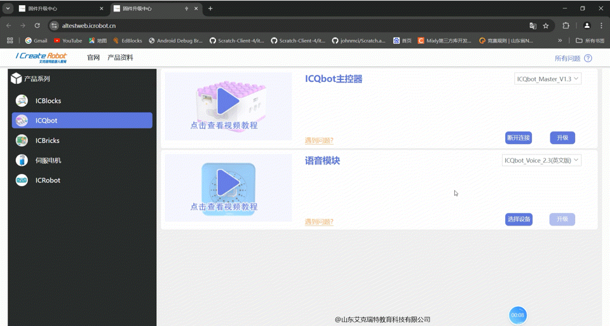Viewport: 610px width, 326px height.
Task: Select ICBricks in the product list
Action: tap(82, 140)
